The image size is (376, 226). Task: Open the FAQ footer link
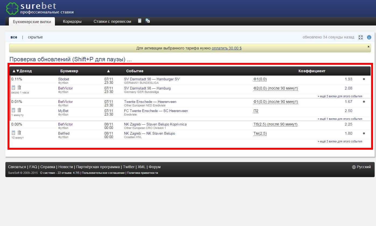[33, 167]
